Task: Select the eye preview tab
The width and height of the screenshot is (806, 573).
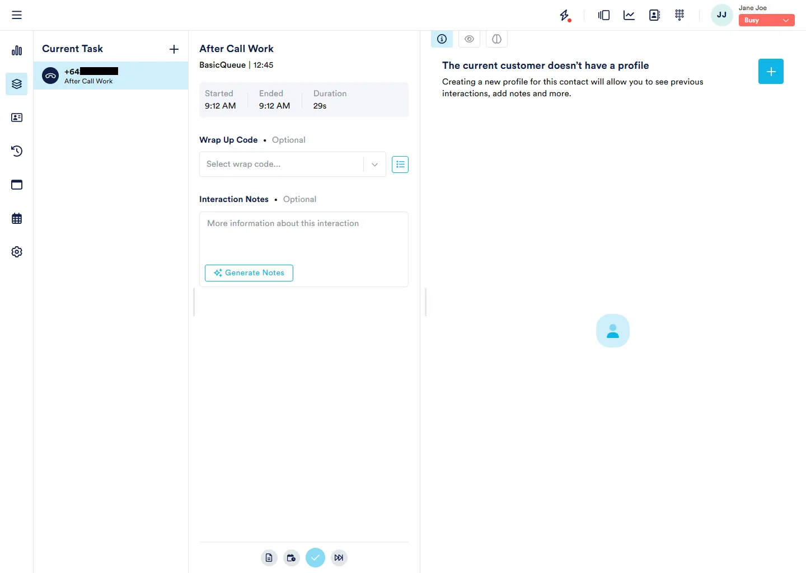Action: [469, 39]
